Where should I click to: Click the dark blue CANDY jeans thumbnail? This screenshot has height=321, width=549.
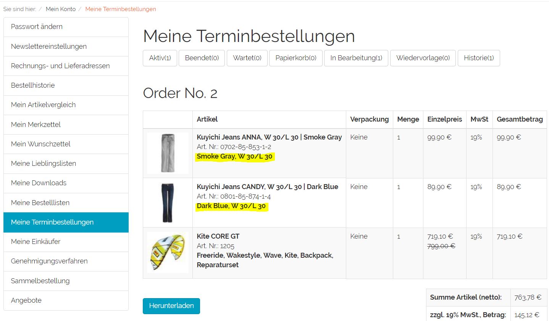(168, 202)
